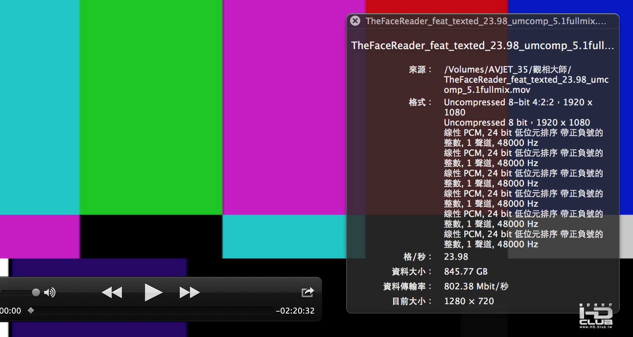Click the speaker volume icon
Viewport: 633px width, 337px height.
coord(50,292)
